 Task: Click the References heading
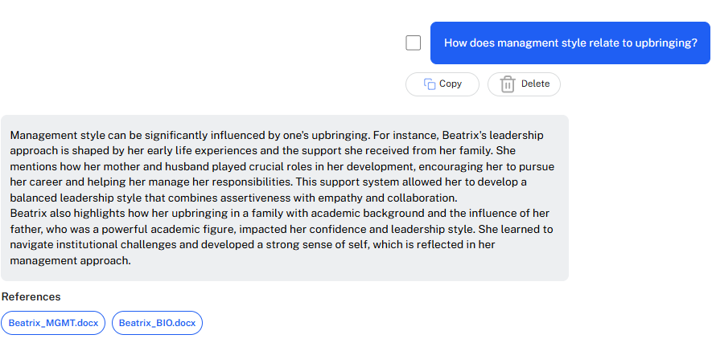(31, 296)
